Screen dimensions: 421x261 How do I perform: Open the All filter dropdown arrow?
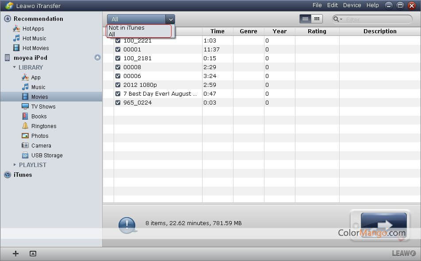pyautogui.click(x=170, y=19)
